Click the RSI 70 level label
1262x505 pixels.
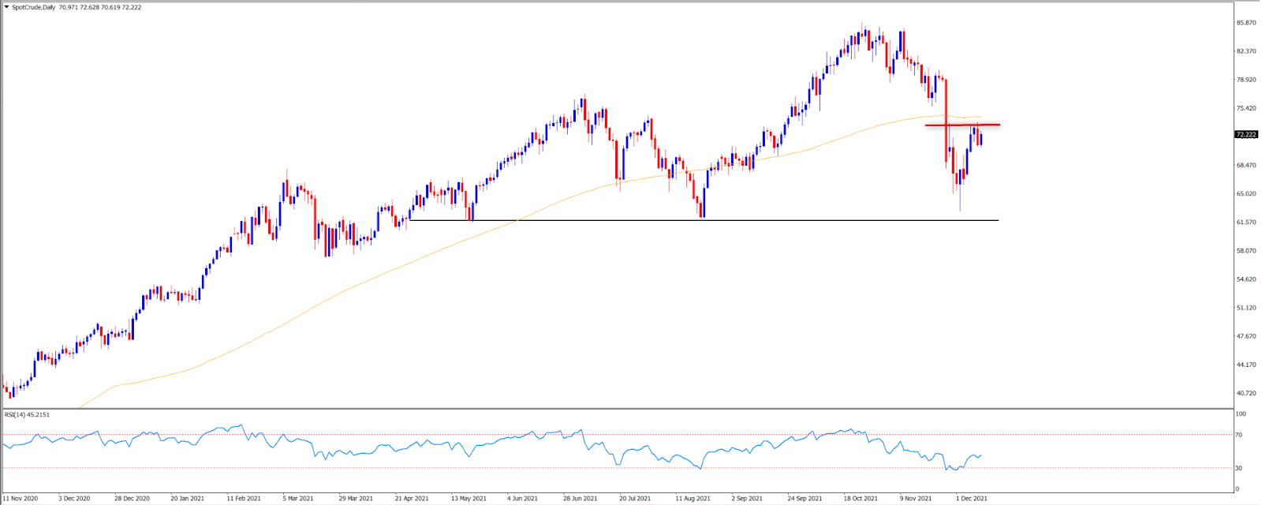coord(1239,435)
